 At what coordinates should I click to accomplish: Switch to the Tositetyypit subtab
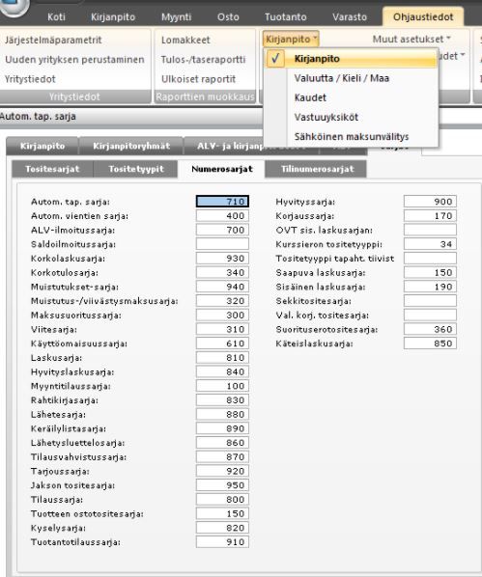coord(136,169)
